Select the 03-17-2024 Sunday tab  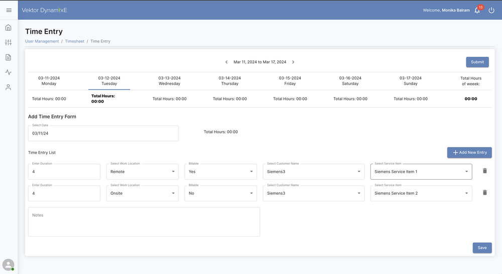[411, 81]
